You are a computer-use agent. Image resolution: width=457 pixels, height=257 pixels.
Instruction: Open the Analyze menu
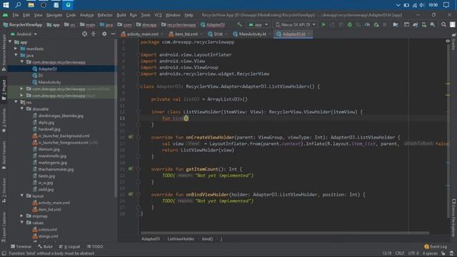coord(87,15)
